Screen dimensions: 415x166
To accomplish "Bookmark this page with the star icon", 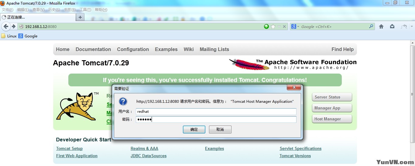I will tap(273, 26).
